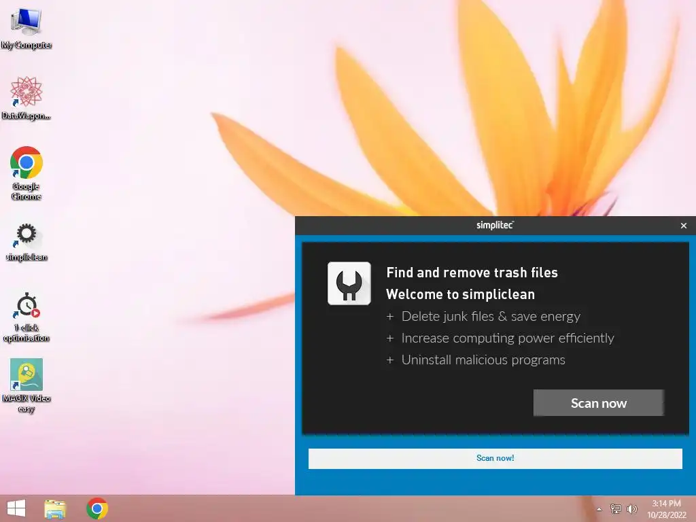Click the simplitec title text
Viewport: 696px width, 522px height.
(495, 225)
